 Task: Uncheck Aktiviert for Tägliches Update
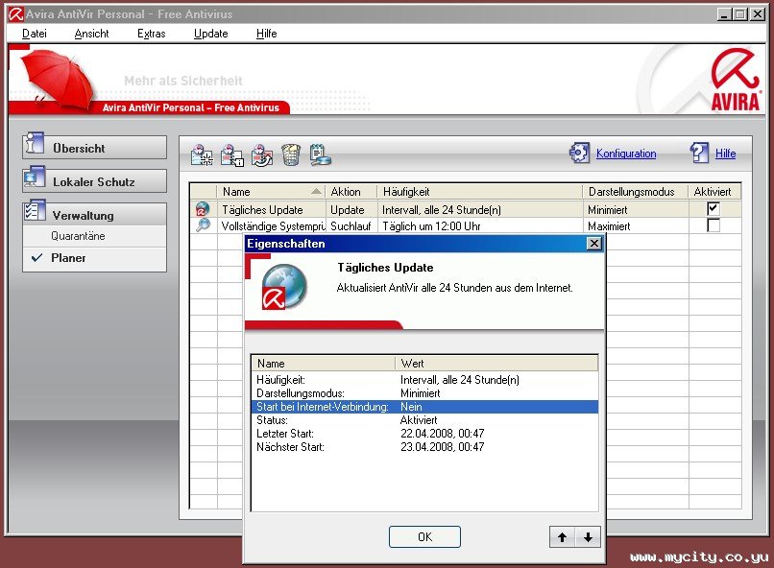[714, 208]
